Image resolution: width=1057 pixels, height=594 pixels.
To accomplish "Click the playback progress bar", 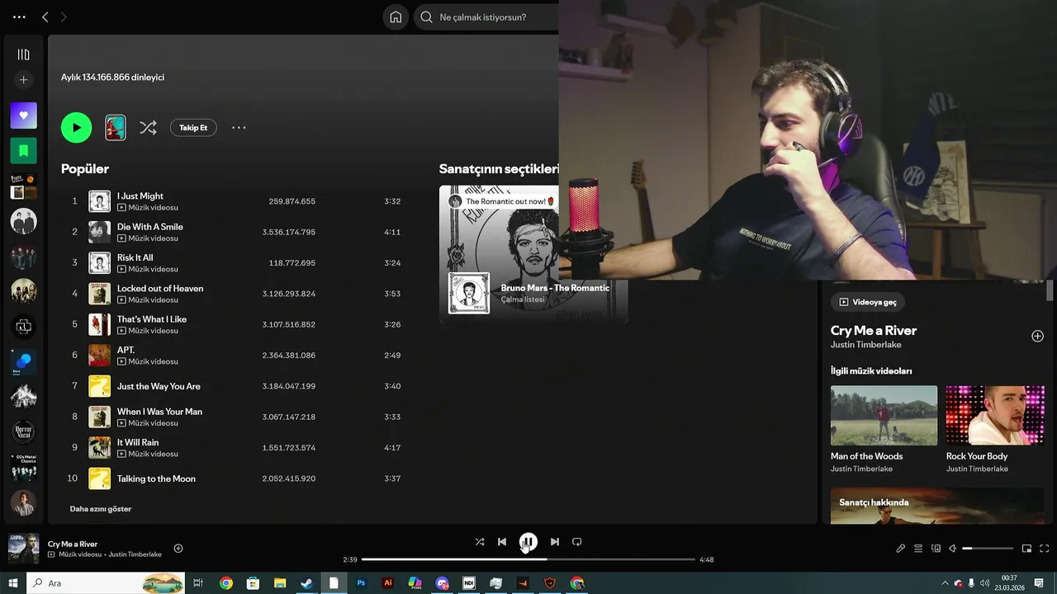I will click(x=528, y=559).
